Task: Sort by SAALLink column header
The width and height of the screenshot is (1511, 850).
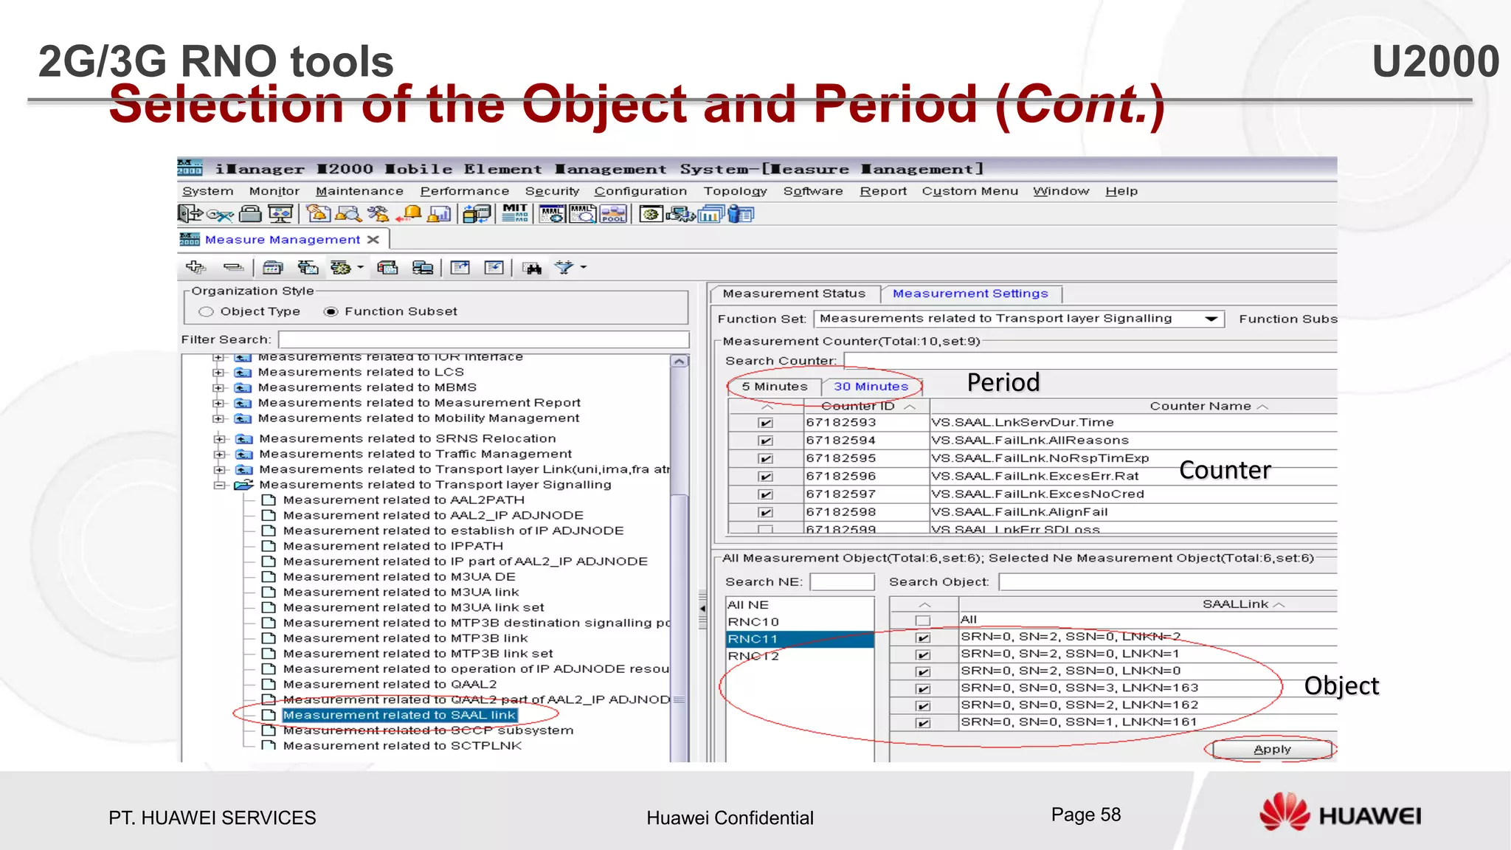Action: click(1147, 604)
